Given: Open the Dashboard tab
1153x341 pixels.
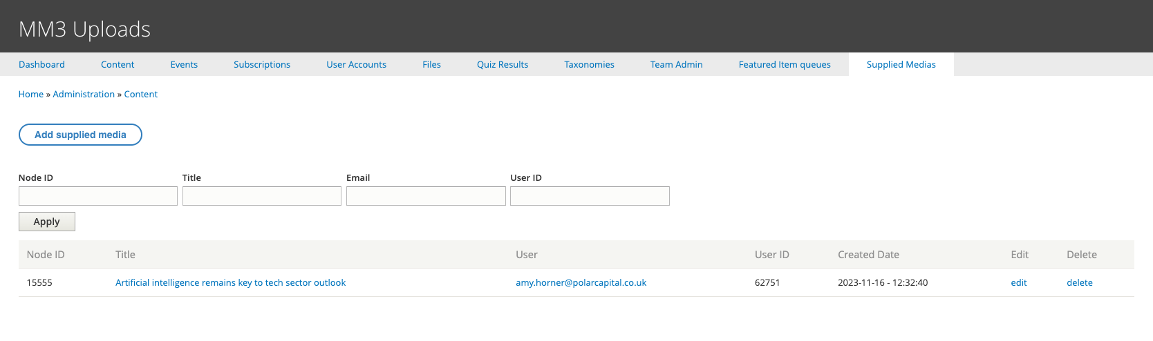Looking at the screenshot, I should click(41, 64).
